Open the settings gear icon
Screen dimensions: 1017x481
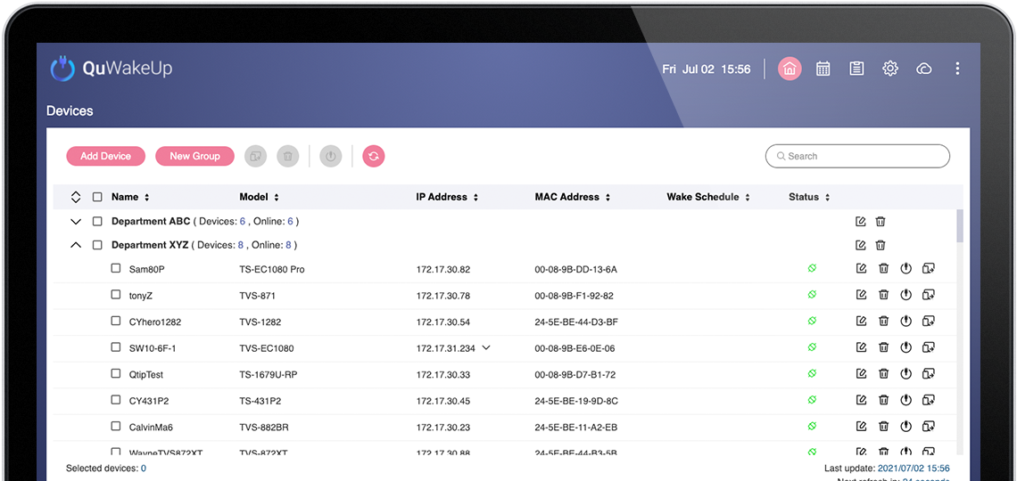click(890, 69)
